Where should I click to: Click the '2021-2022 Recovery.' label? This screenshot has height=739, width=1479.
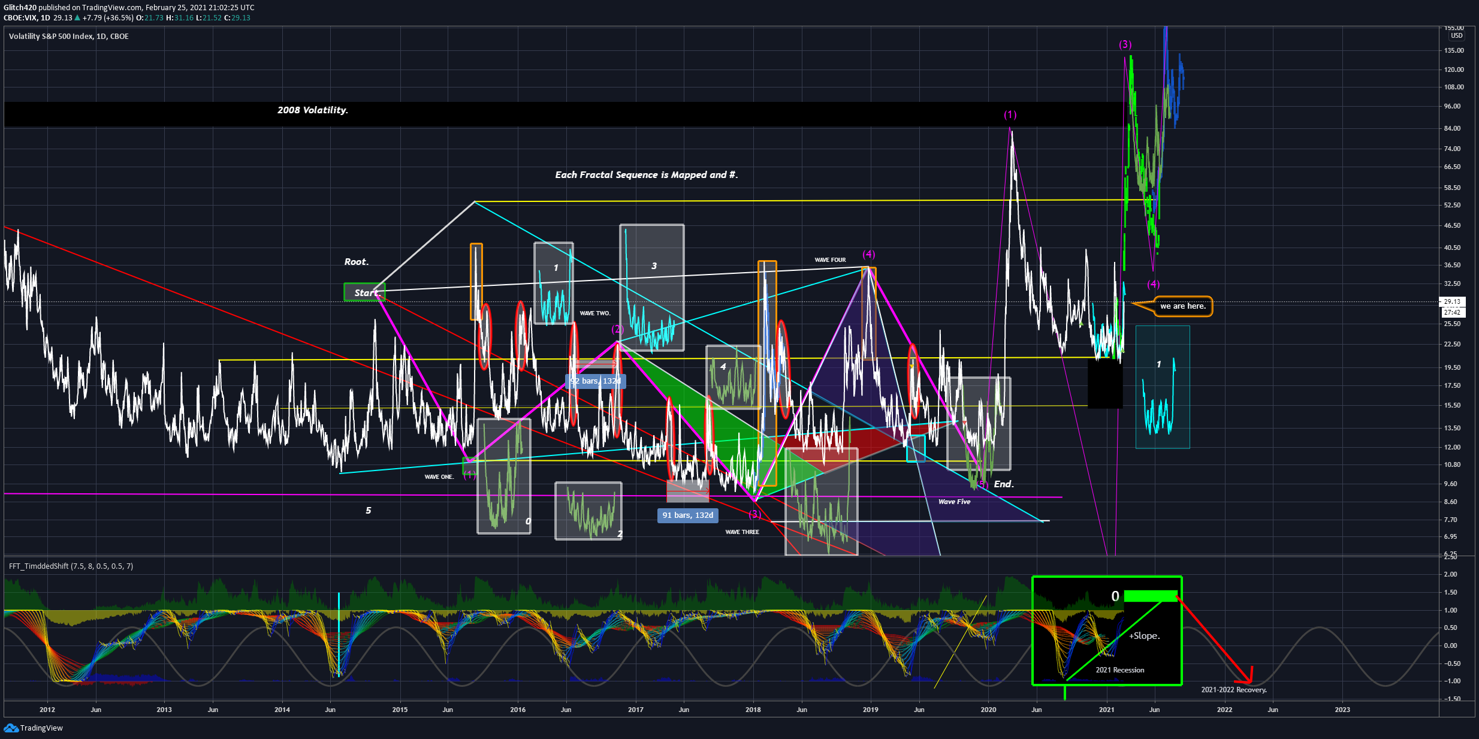click(1234, 690)
